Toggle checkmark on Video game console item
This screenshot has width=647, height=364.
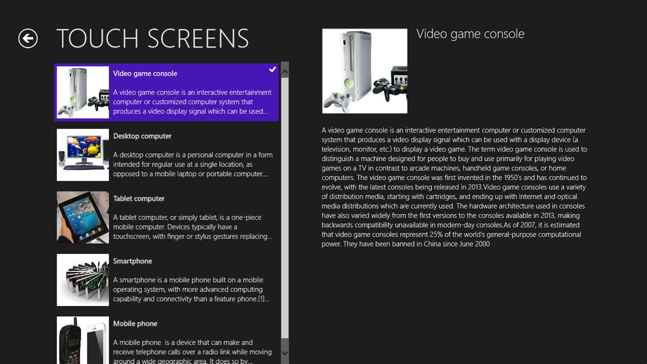click(x=272, y=70)
